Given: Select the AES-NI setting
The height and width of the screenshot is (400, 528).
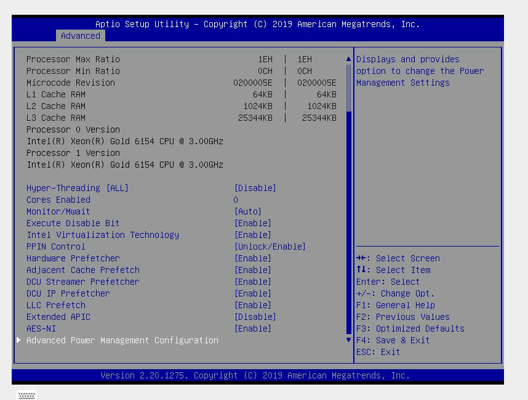Looking at the screenshot, I should (x=41, y=329).
